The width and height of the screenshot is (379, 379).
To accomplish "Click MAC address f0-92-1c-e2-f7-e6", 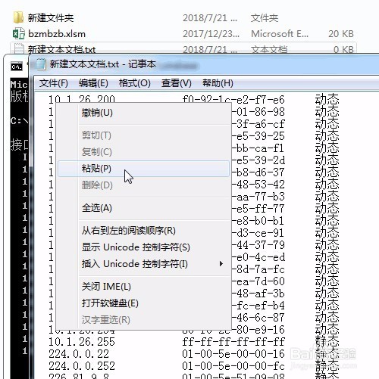I will point(233,99).
